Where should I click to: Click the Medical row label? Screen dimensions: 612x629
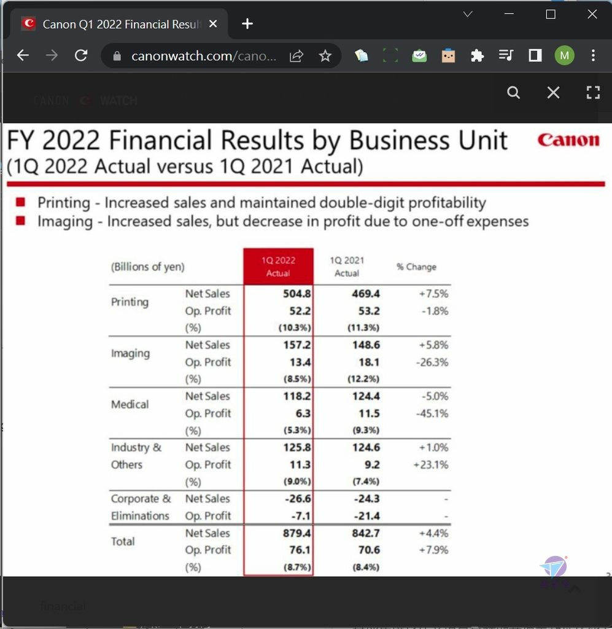pyautogui.click(x=130, y=404)
